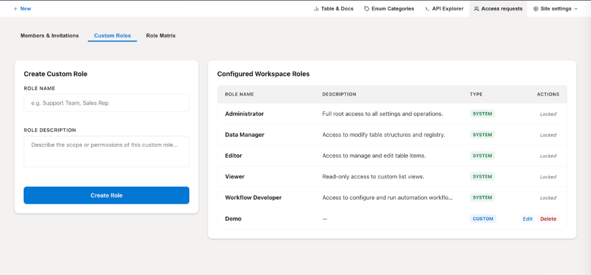This screenshot has height=275, width=591.
Task: Focus the Role Description text area
Action: (106, 151)
